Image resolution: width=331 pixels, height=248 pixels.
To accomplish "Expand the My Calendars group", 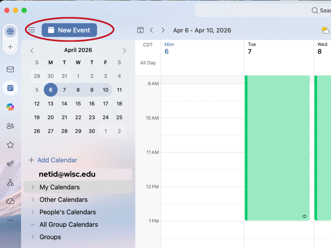I will 33,187.
